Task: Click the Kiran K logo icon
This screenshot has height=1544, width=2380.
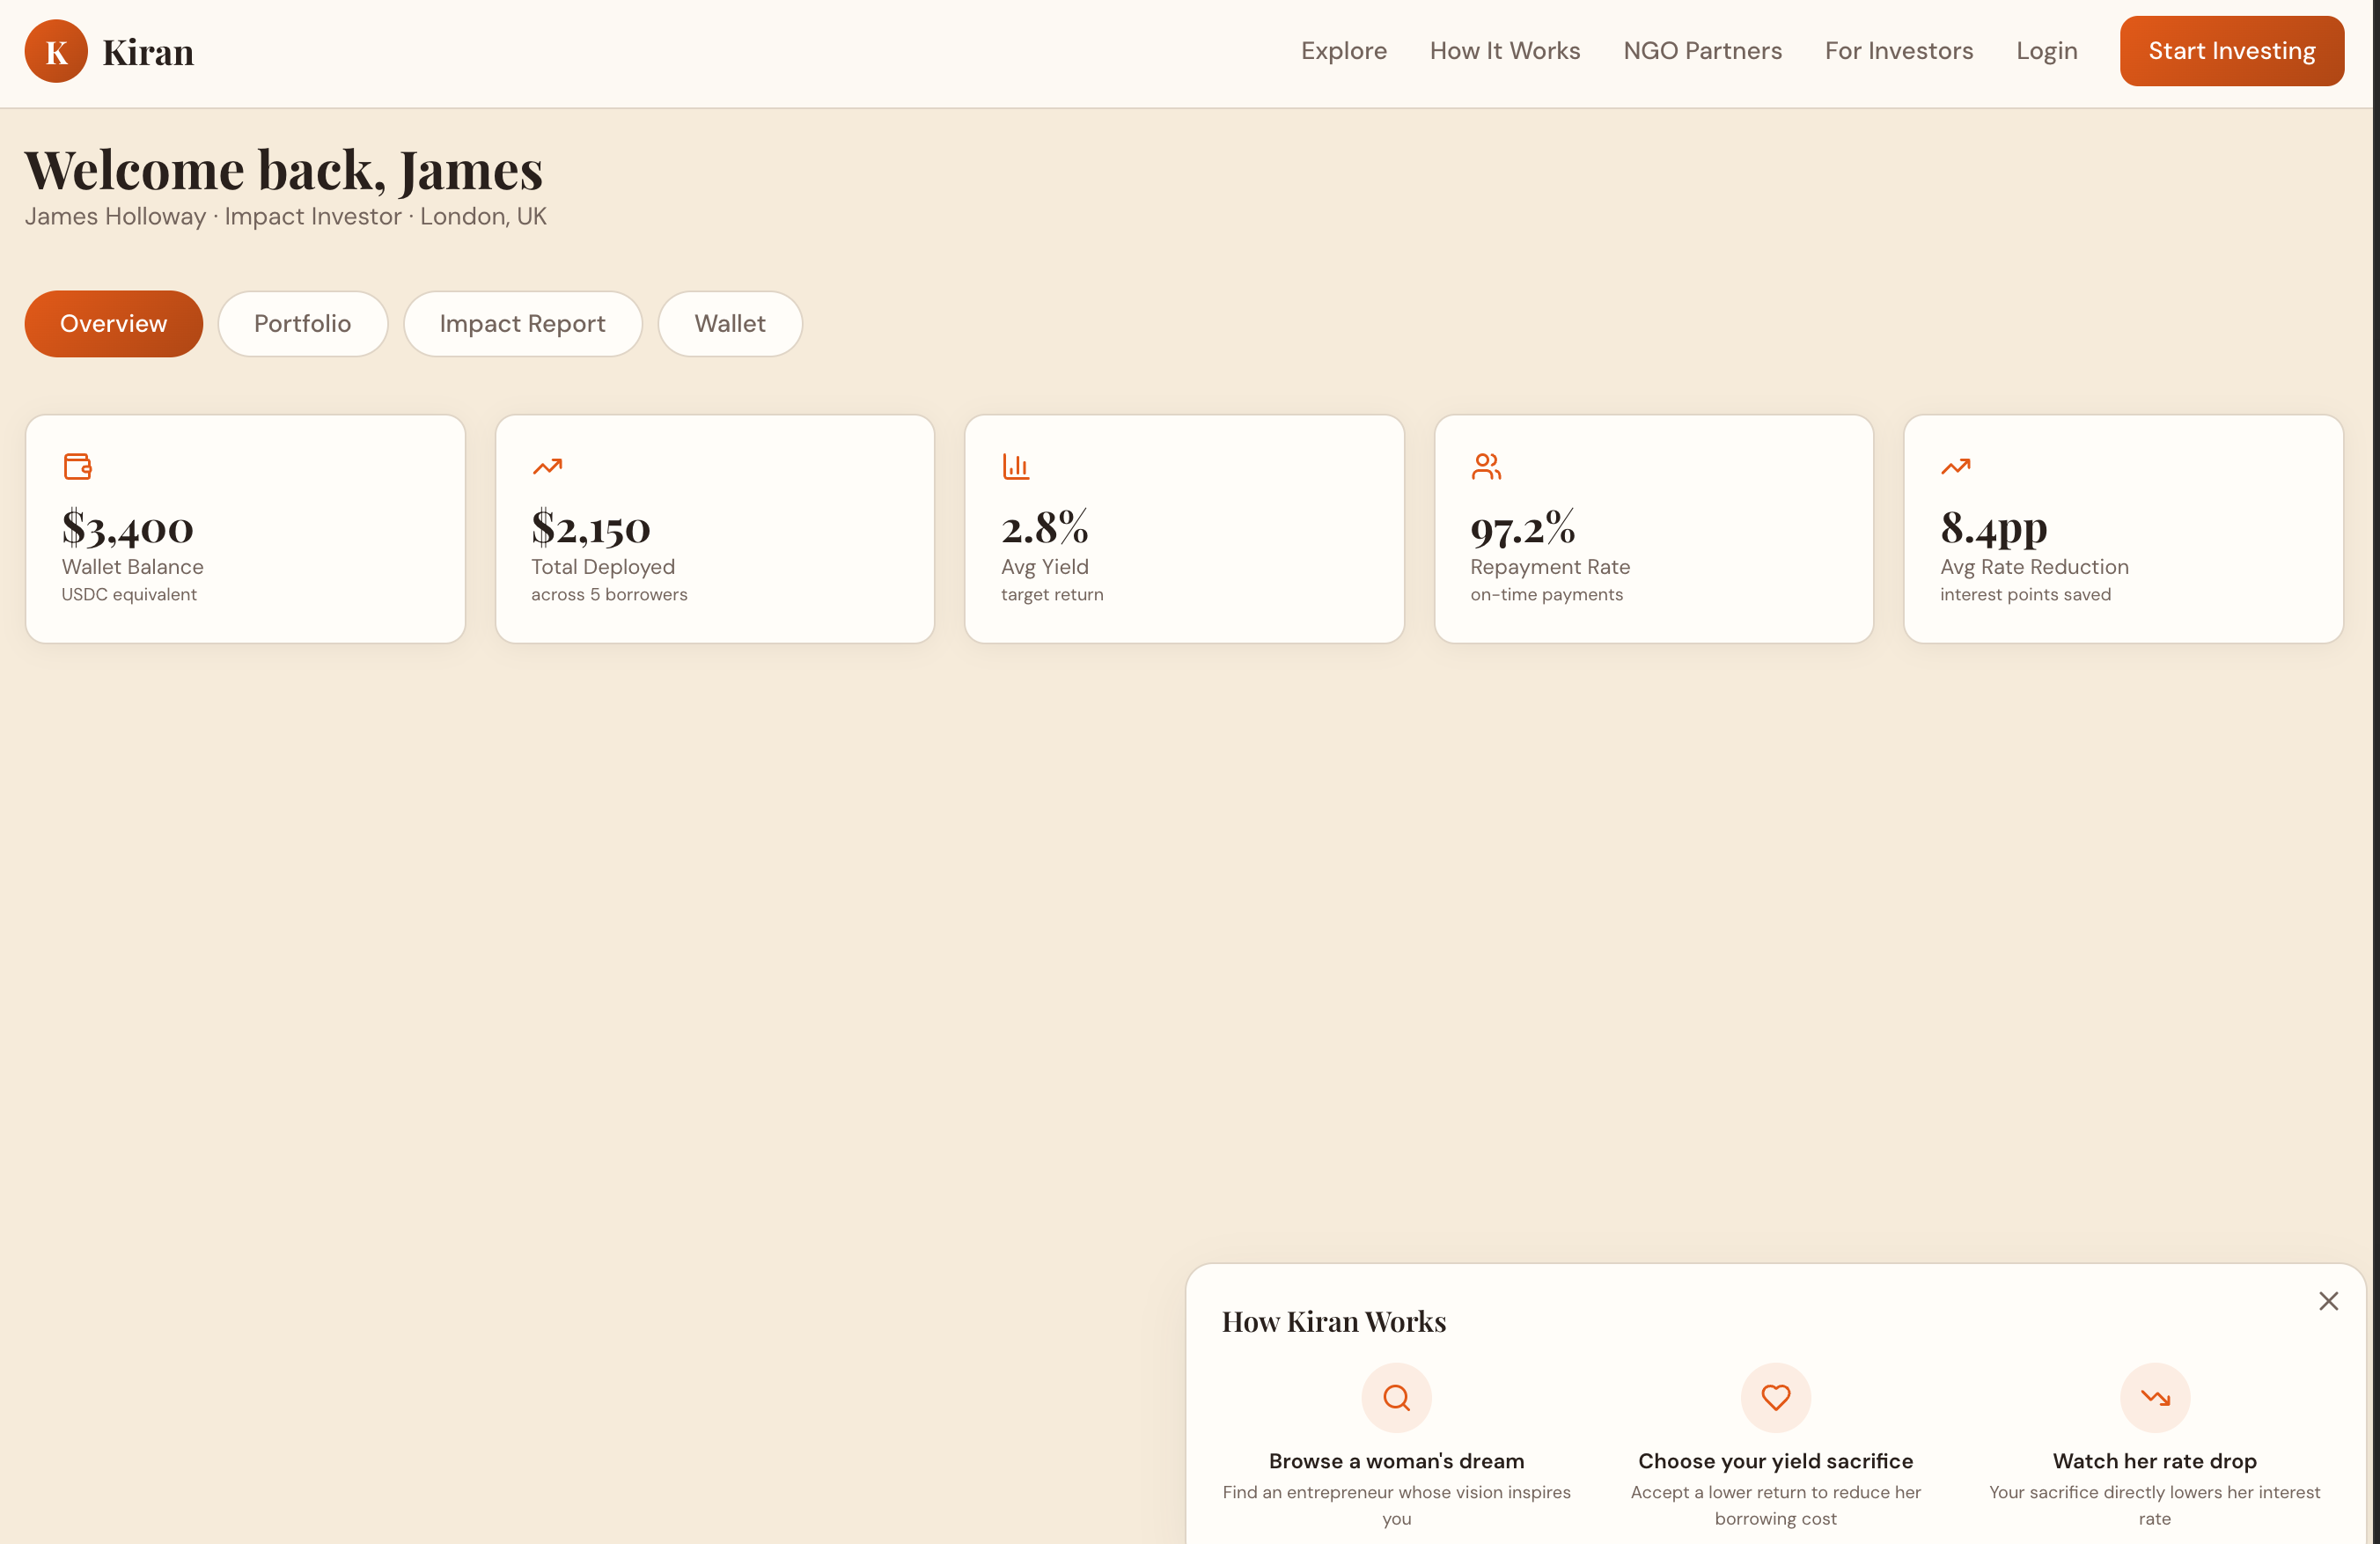Action: 56,51
